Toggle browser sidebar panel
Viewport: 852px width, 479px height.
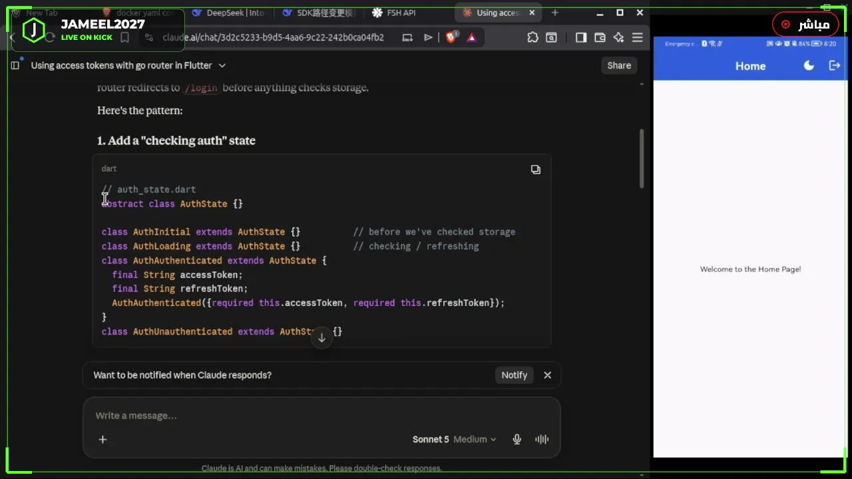pos(580,38)
